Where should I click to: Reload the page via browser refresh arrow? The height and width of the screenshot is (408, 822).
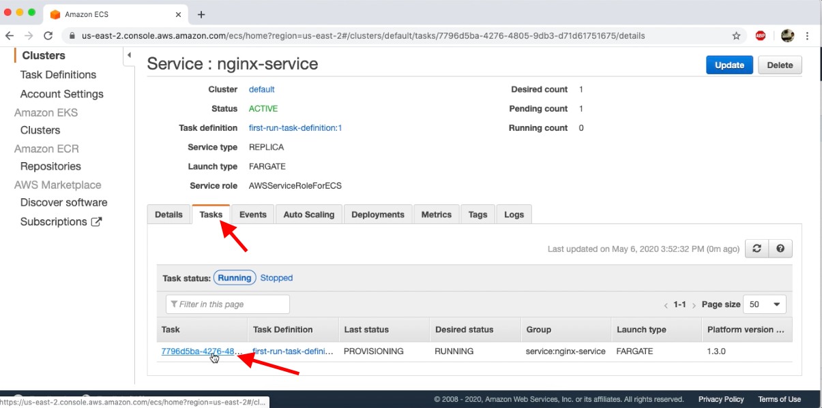(47, 35)
